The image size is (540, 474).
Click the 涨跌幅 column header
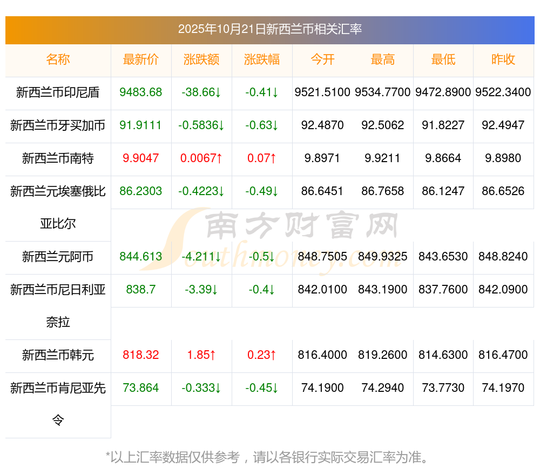pos(262,60)
